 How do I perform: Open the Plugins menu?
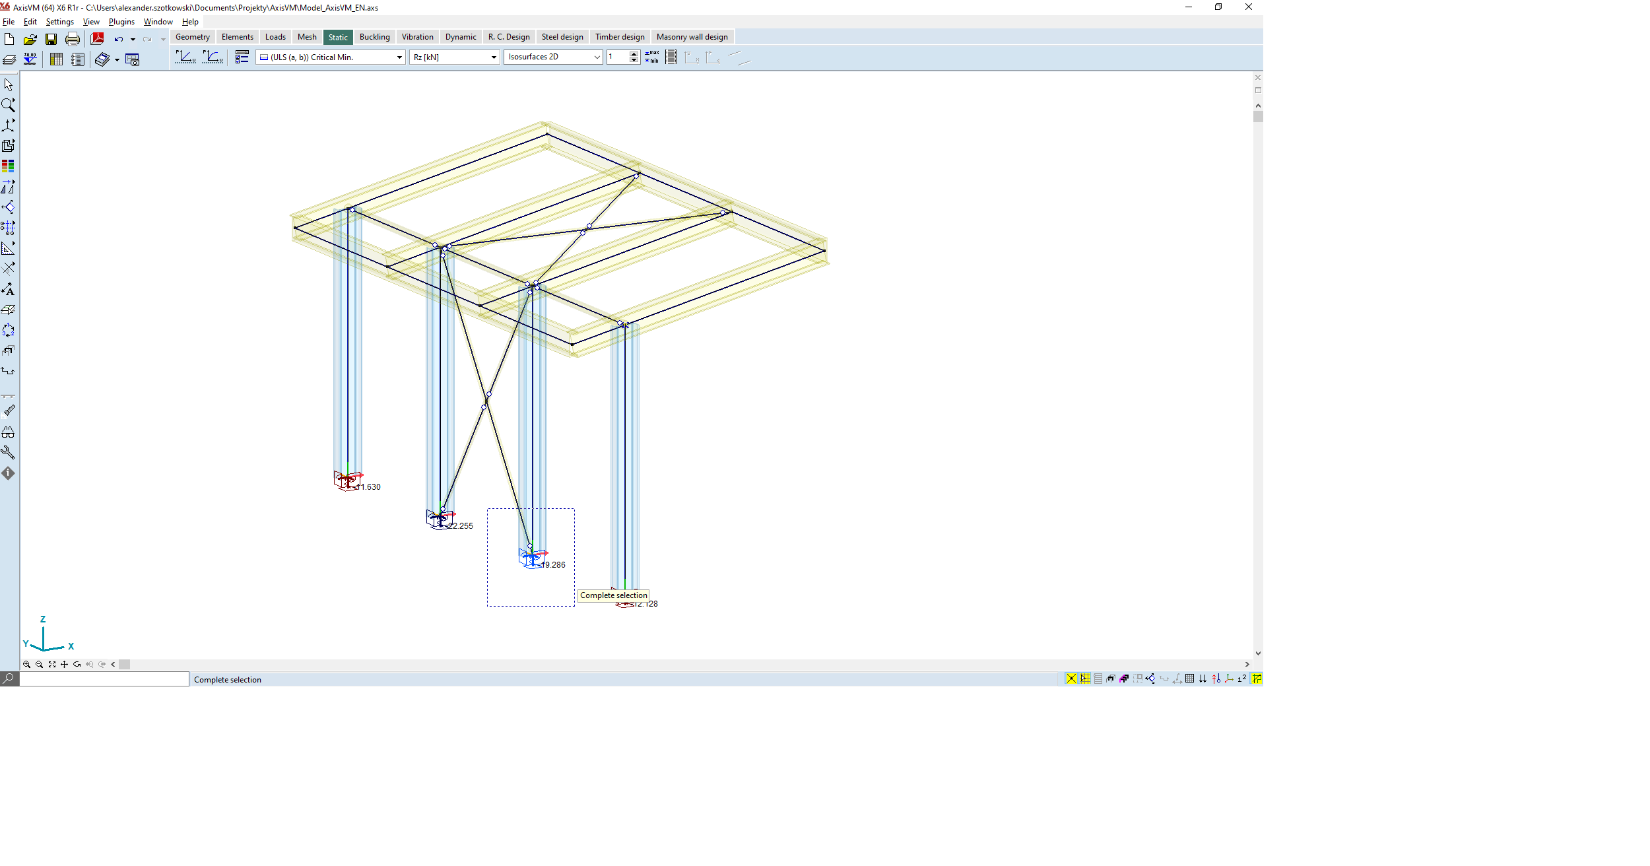[x=121, y=22]
